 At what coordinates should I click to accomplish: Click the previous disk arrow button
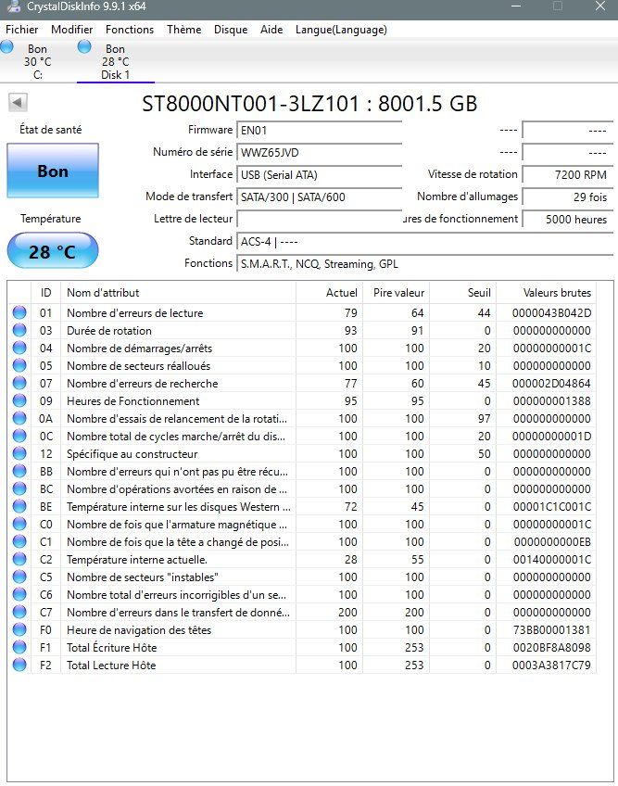click(18, 103)
